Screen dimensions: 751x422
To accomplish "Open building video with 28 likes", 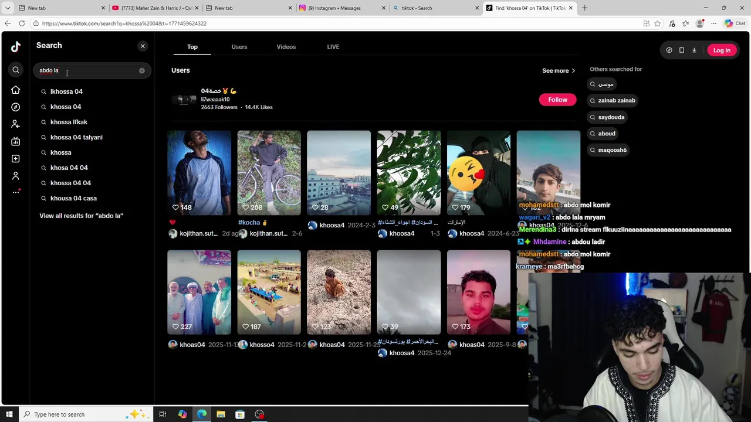I will [x=339, y=173].
